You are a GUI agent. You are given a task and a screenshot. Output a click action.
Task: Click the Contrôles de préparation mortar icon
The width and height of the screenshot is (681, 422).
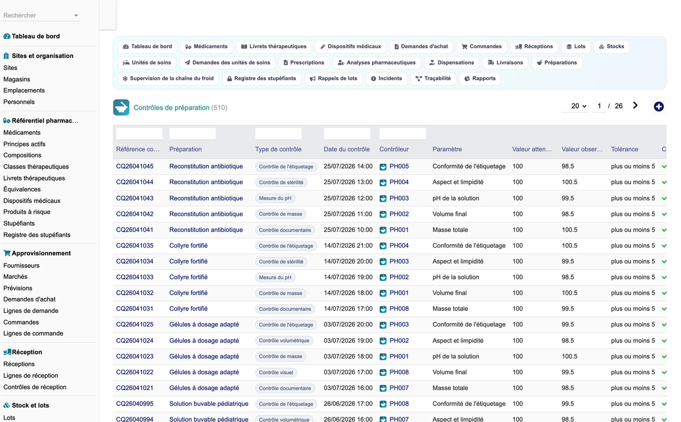click(121, 107)
